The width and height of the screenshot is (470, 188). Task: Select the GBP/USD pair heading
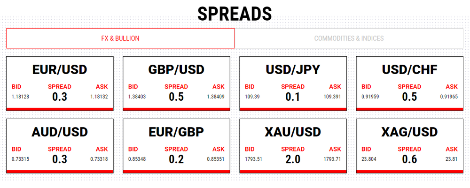(x=176, y=70)
